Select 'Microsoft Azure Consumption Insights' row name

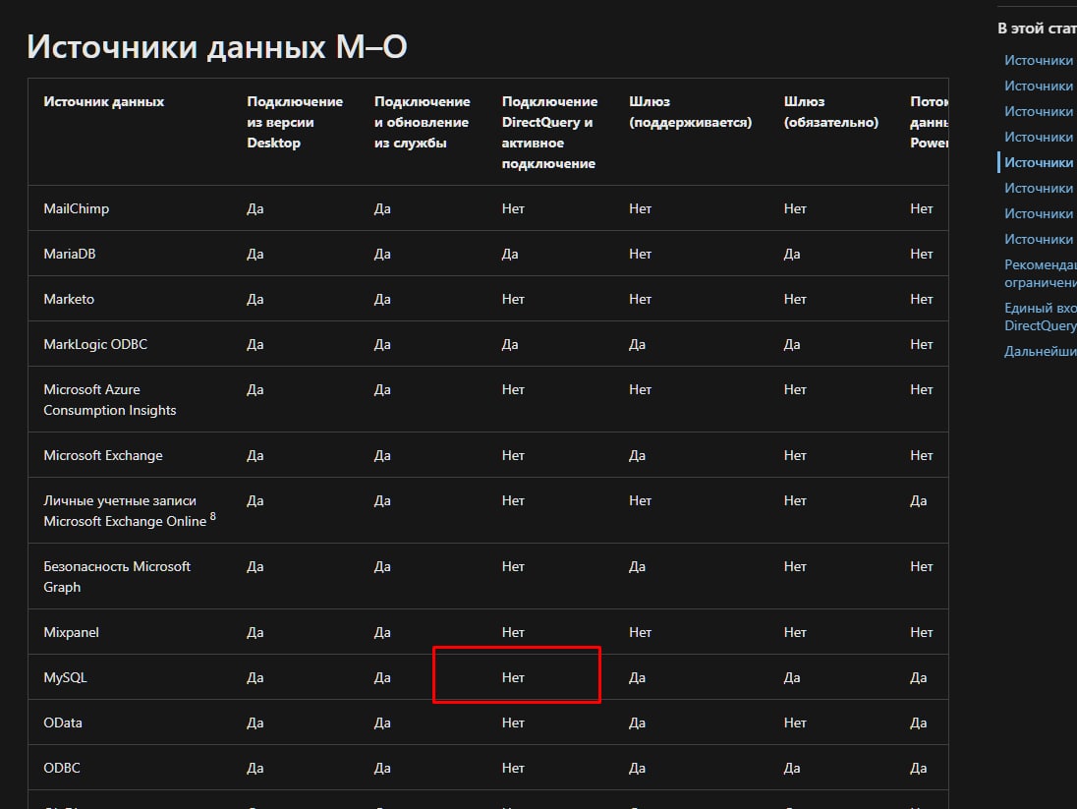tap(110, 400)
